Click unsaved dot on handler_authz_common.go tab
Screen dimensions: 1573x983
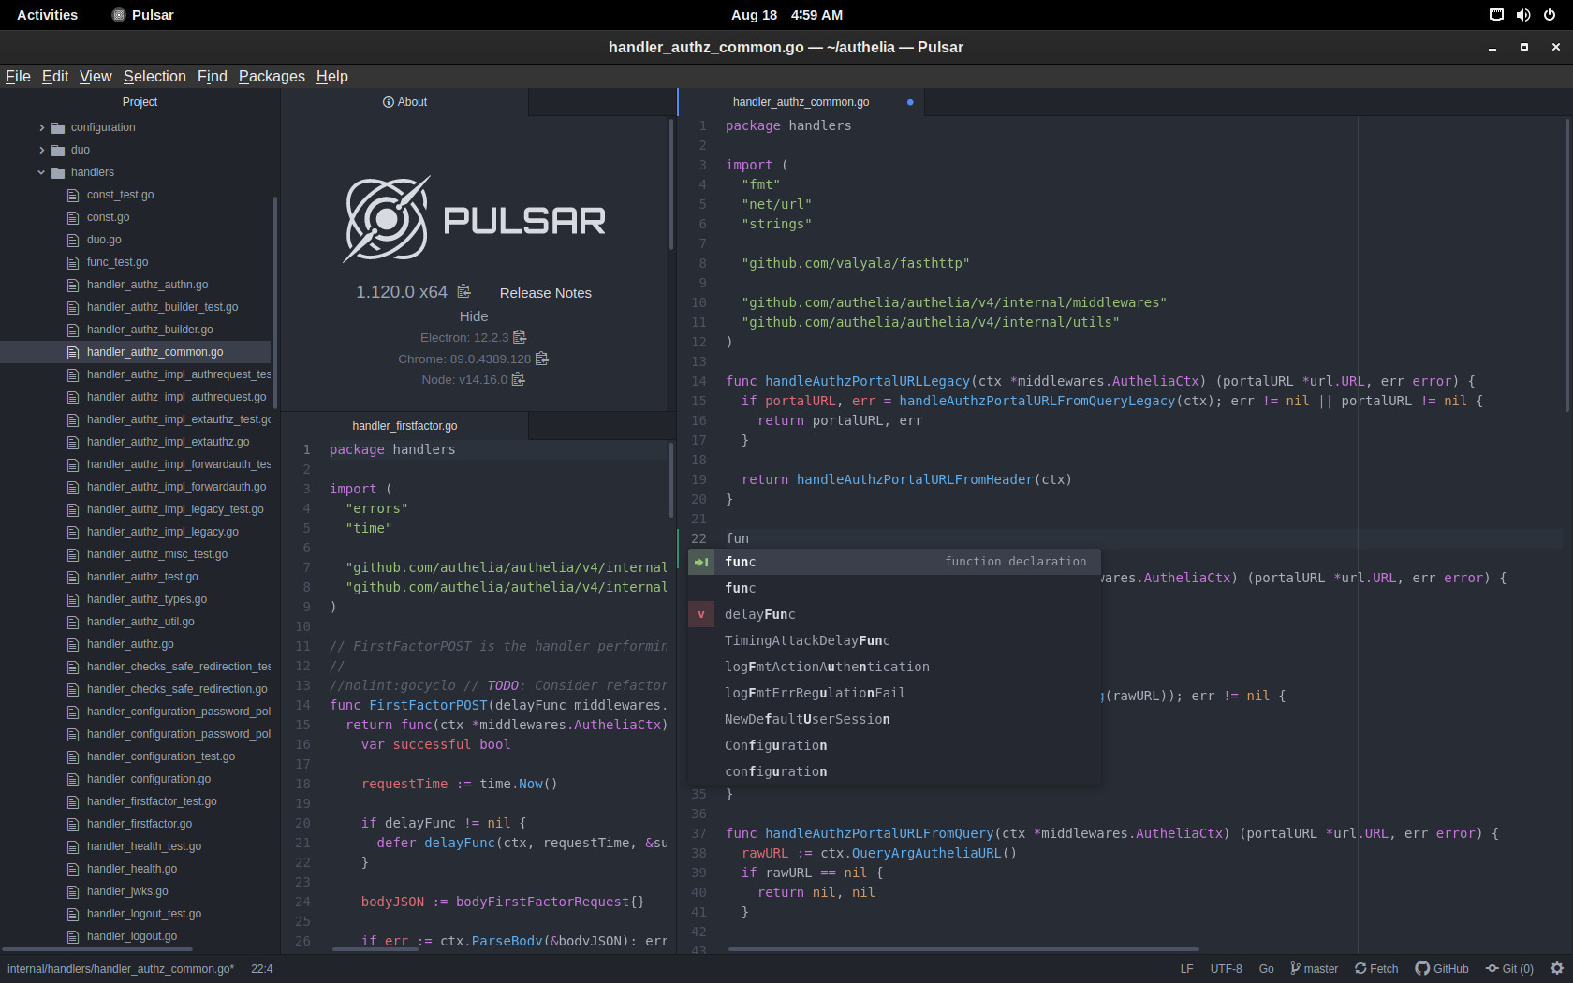click(x=910, y=102)
